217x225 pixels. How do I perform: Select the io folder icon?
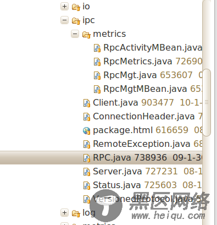coord(76,7)
